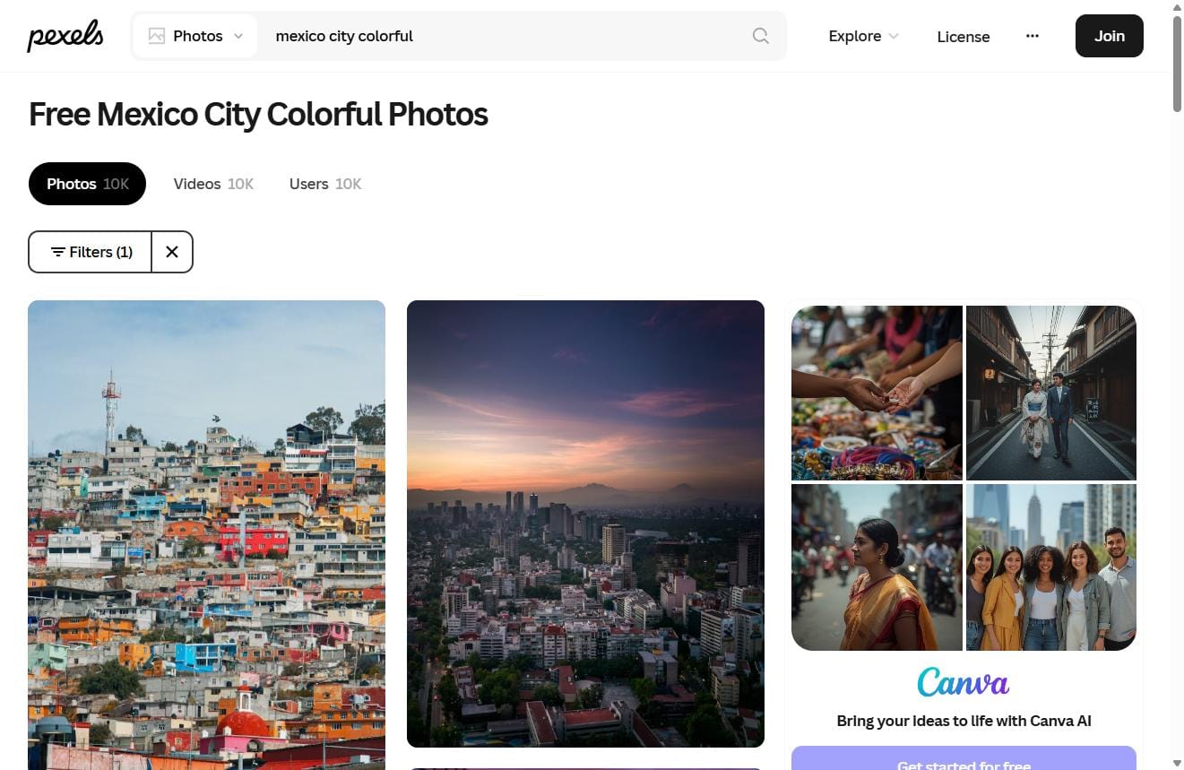Click the Canva logo in the sidebar ad

[x=964, y=682]
